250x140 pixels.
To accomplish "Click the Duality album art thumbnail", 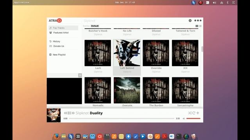I will click(54, 115).
